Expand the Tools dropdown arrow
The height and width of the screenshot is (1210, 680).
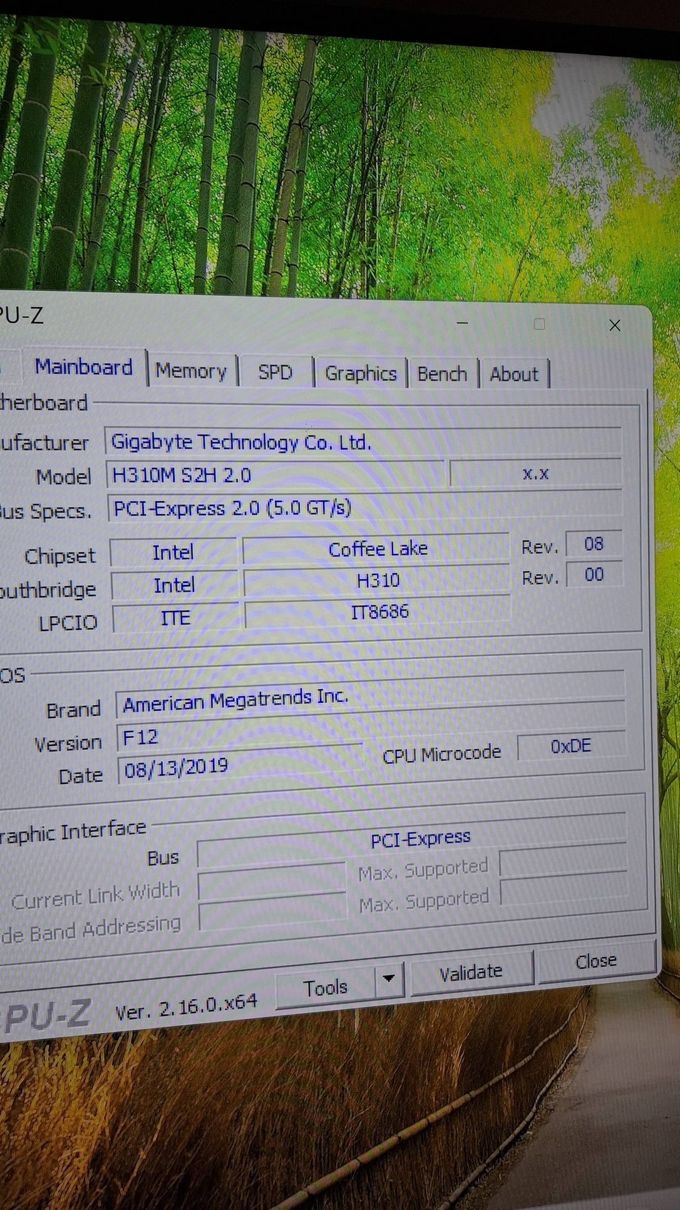click(389, 978)
